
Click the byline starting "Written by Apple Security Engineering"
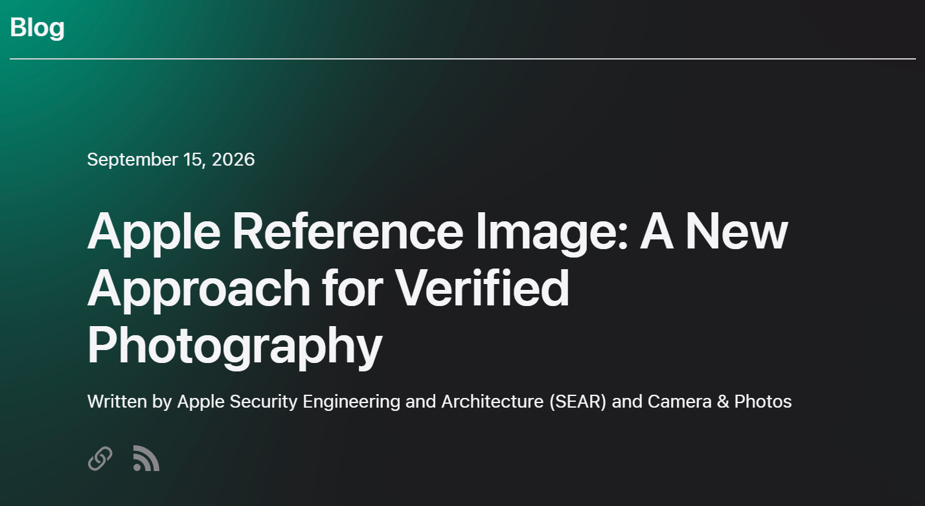tap(440, 401)
